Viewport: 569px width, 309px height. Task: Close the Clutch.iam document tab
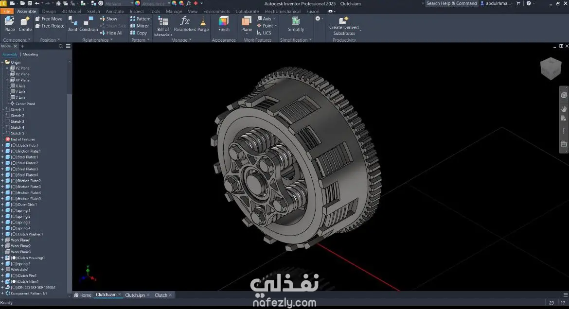[119, 294]
